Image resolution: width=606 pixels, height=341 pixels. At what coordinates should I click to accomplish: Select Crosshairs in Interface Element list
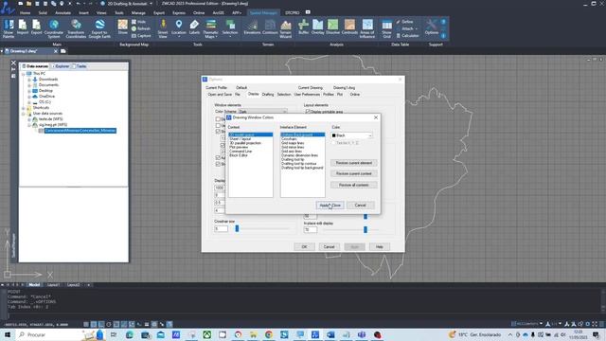[x=289, y=139]
